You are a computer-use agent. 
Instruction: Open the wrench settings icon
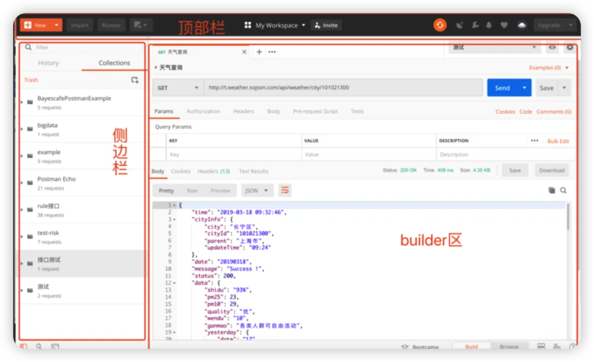(x=475, y=25)
